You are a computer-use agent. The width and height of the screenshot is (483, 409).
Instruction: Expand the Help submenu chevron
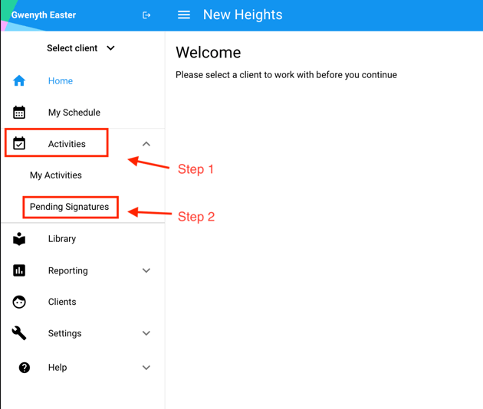click(x=146, y=368)
